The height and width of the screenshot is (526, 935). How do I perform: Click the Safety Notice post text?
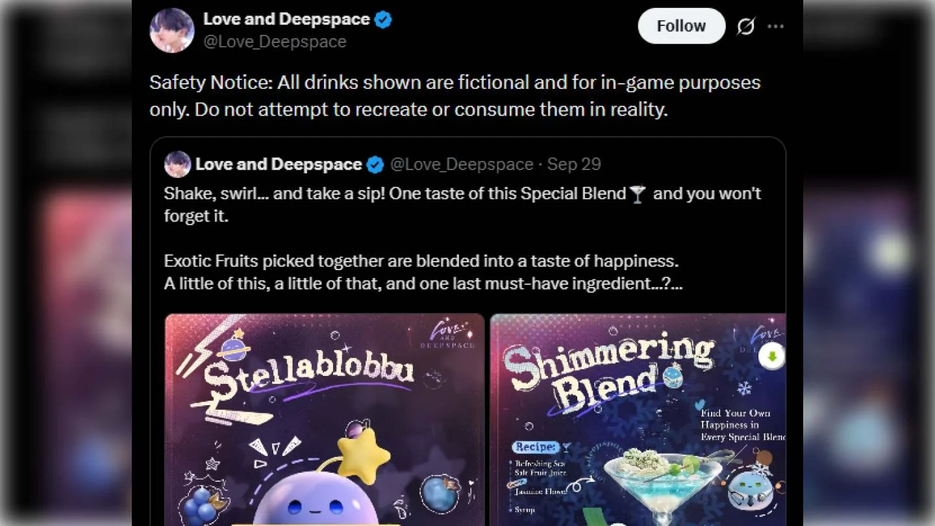[455, 96]
